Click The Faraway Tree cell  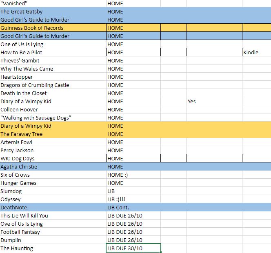tap(53, 134)
